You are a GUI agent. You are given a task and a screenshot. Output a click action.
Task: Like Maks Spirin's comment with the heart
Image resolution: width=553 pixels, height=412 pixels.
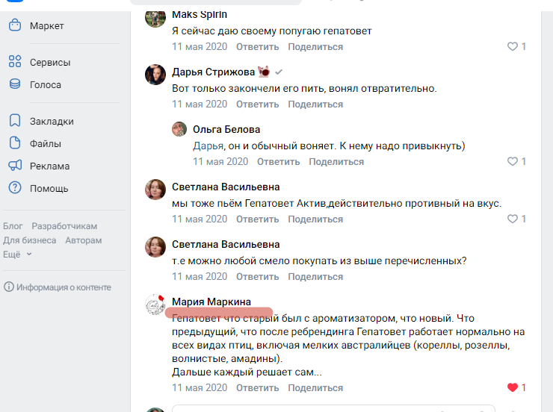point(513,46)
